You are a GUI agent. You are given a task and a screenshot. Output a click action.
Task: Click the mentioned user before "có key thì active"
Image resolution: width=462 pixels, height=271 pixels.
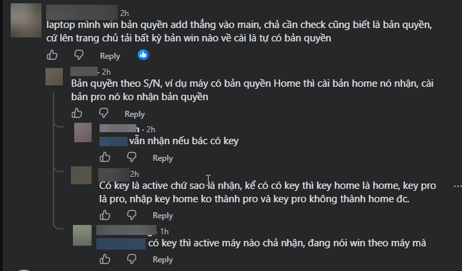pos(121,244)
